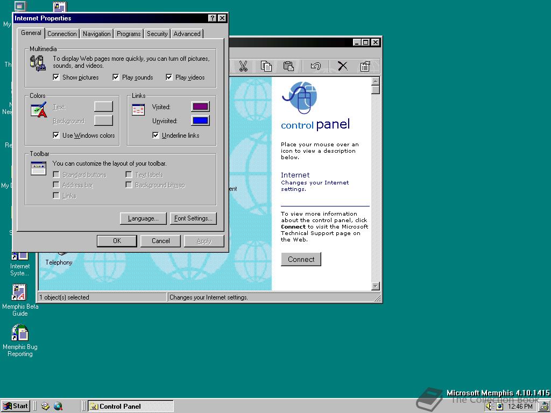Open Font Settings... dialog
Image resolution: width=551 pixels, height=413 pixels.
[x=193, y=218]
